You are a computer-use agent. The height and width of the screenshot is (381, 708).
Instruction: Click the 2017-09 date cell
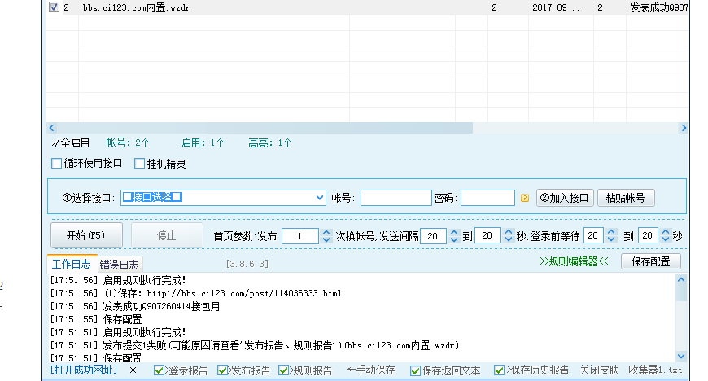[x=558, y=7]
